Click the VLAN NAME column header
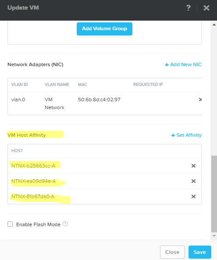 pos(57,84)
